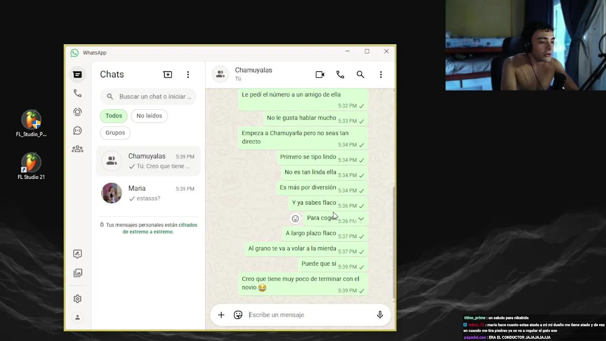Click the message 'Y ya sabes flaco'
The image size is (606, 341).
coord(328,203)
